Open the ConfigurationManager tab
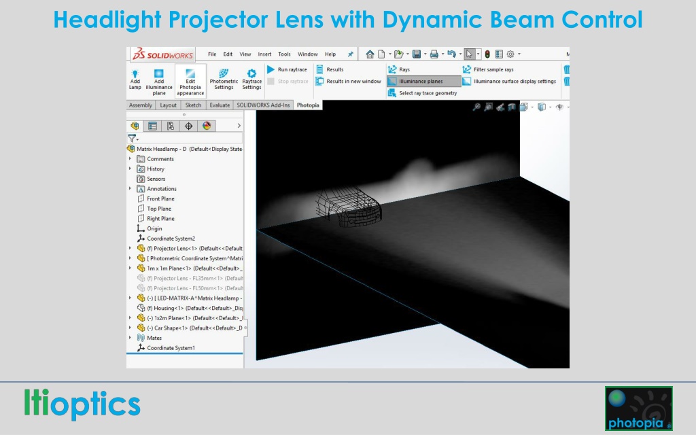Viewport: 696px width, 435px height. [171, 126]
